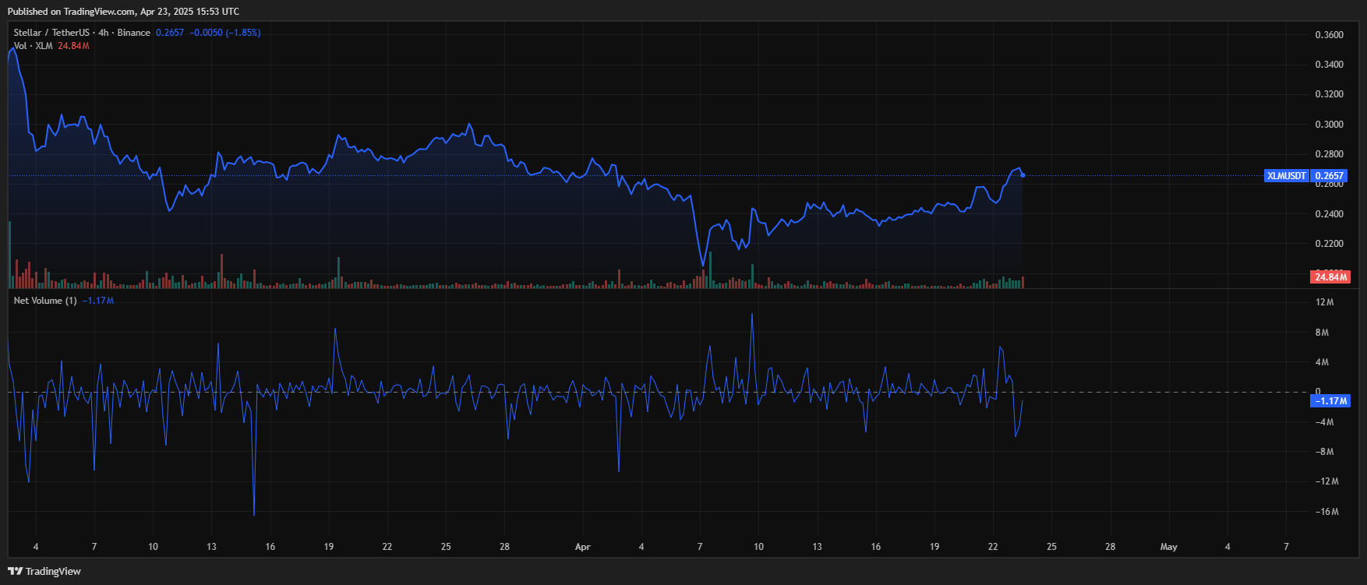Click the '13' date label left of '16' and '19'

point(211,547)
